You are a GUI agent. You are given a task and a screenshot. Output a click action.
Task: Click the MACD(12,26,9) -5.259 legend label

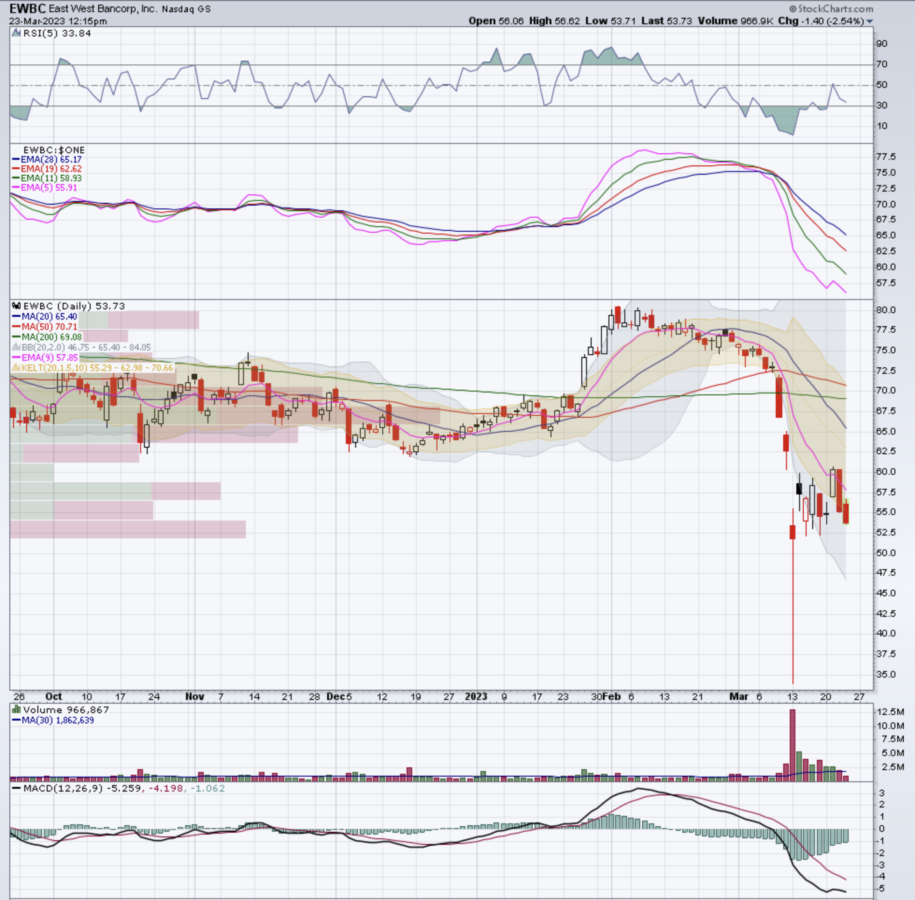pos(82,788)
